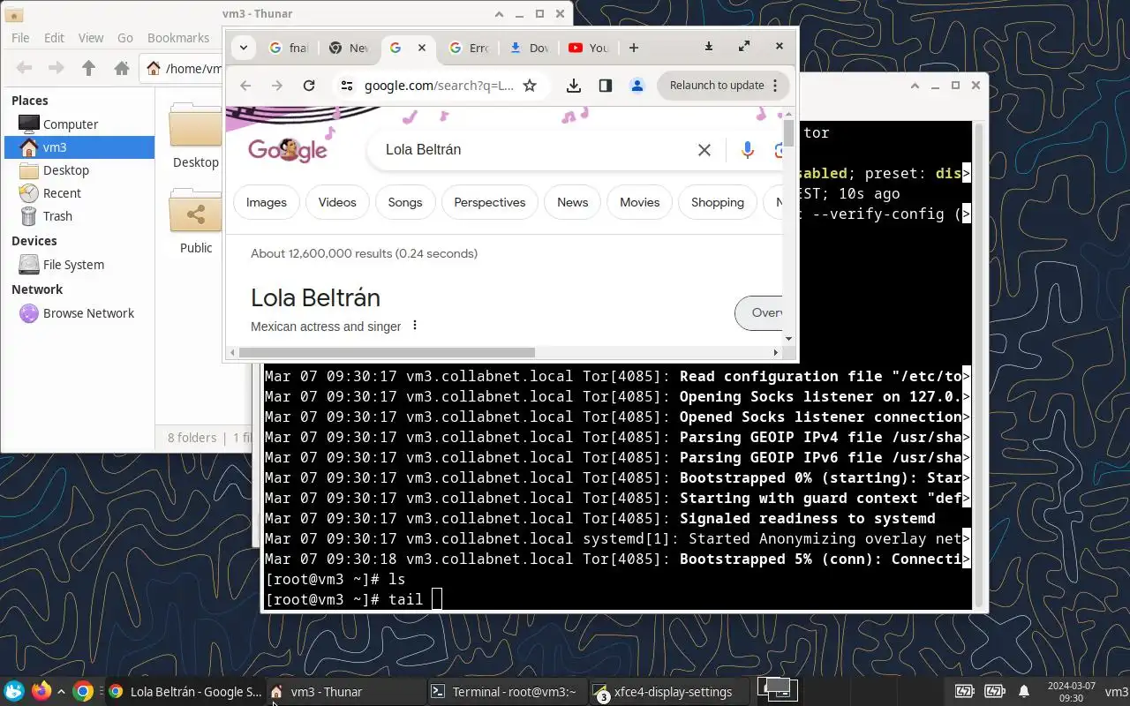Open the Bookmarks menu in Thunar
The image size is (1130, 706).
coord(178,38)
